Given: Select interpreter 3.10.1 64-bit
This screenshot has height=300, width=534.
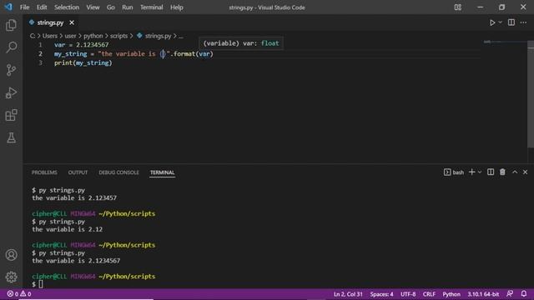Looking at the screenshot, I should pyautogui.click(x=483, y=294).
